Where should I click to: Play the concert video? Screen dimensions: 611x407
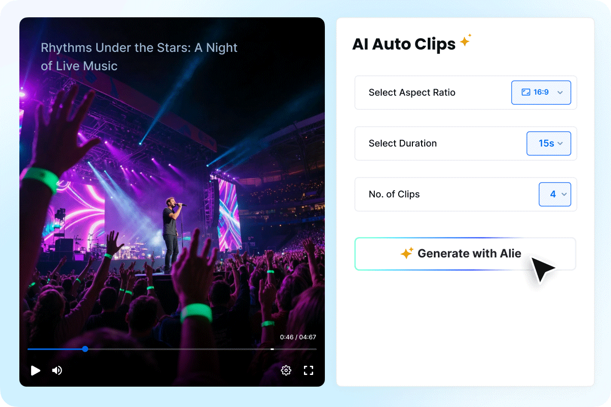[x=35, y=370]
